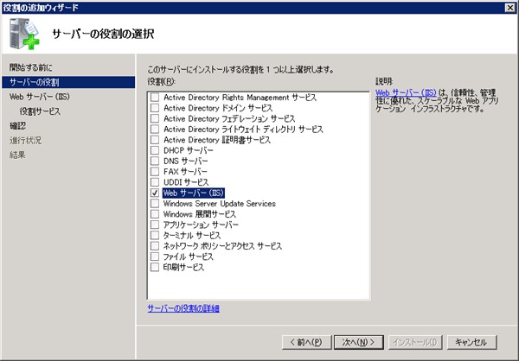This screenshot has width=519, height=361.
Task: Check Windows 展開サービス checkbox
Action: (155, 214)
